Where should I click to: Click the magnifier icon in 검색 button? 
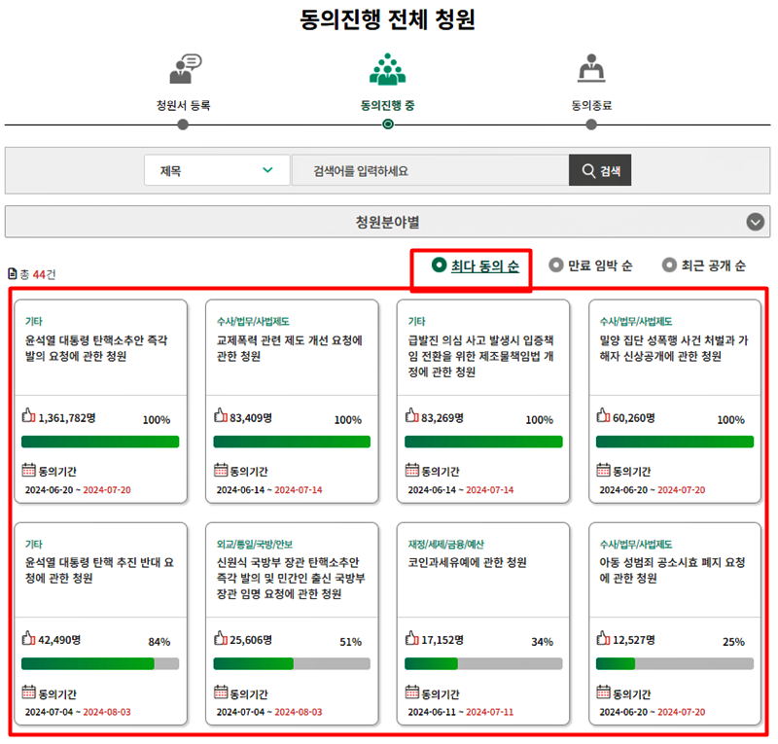pos(588,171)
